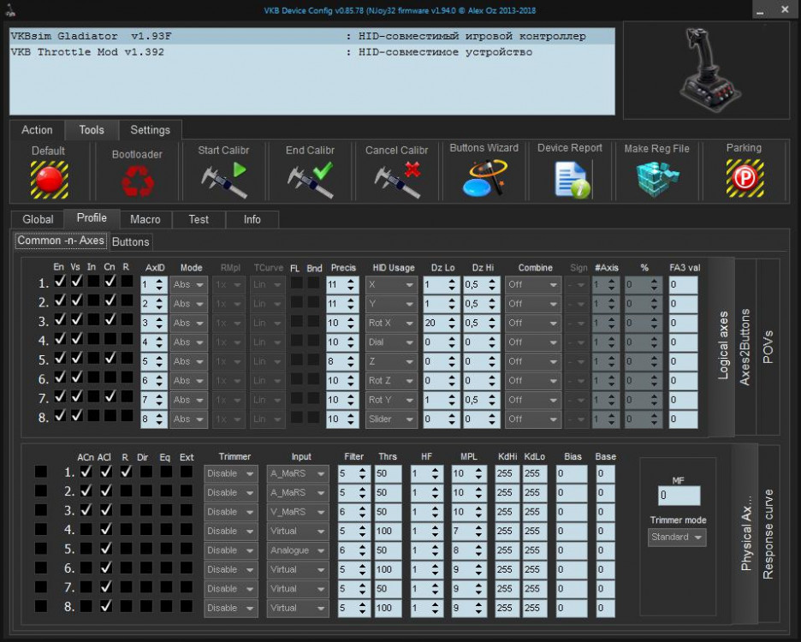Toggle R checkbox for physical axis 1
Image resolution: width=801 pixels, height=642 pixels.
126,472
